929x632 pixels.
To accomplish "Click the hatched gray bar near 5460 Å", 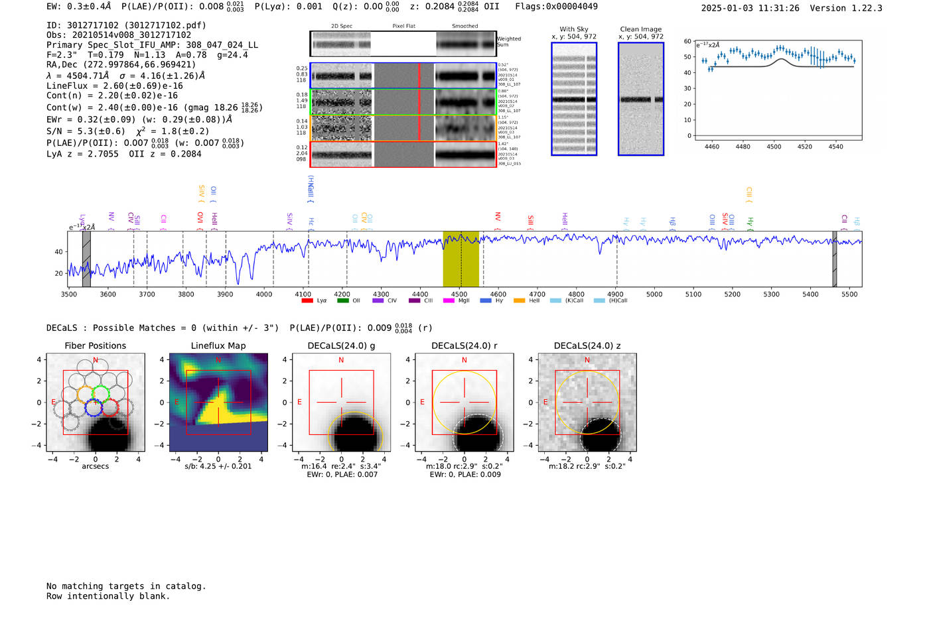I will click(x=835, y=259).
